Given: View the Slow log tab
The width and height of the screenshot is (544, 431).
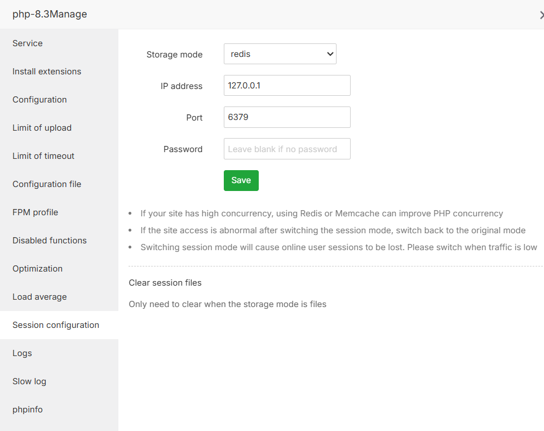Looking at the screenshot, I should tap(29, 381).
